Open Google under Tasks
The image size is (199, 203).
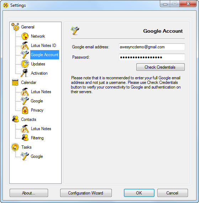(x=37, y=156)
